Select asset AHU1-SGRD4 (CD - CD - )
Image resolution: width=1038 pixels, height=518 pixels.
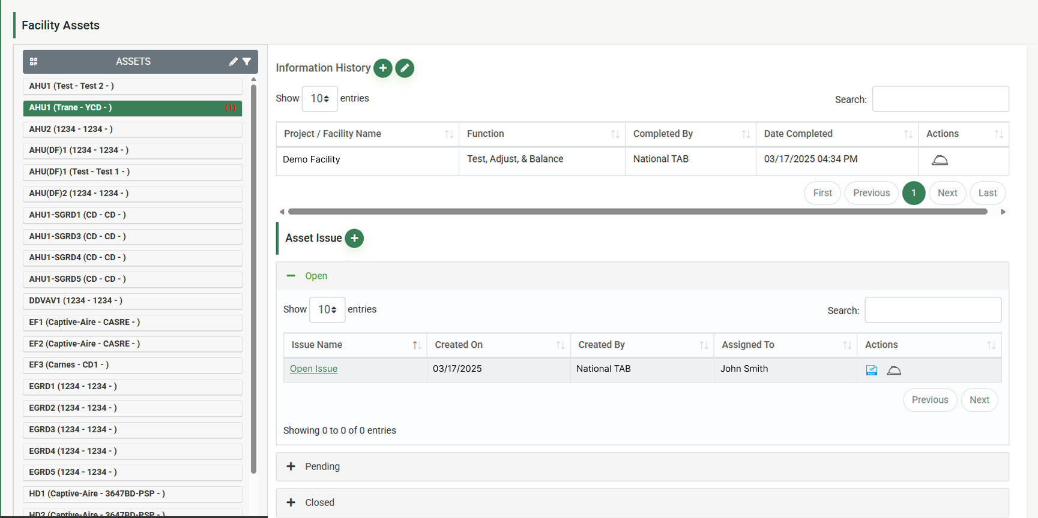coord(133,258)
